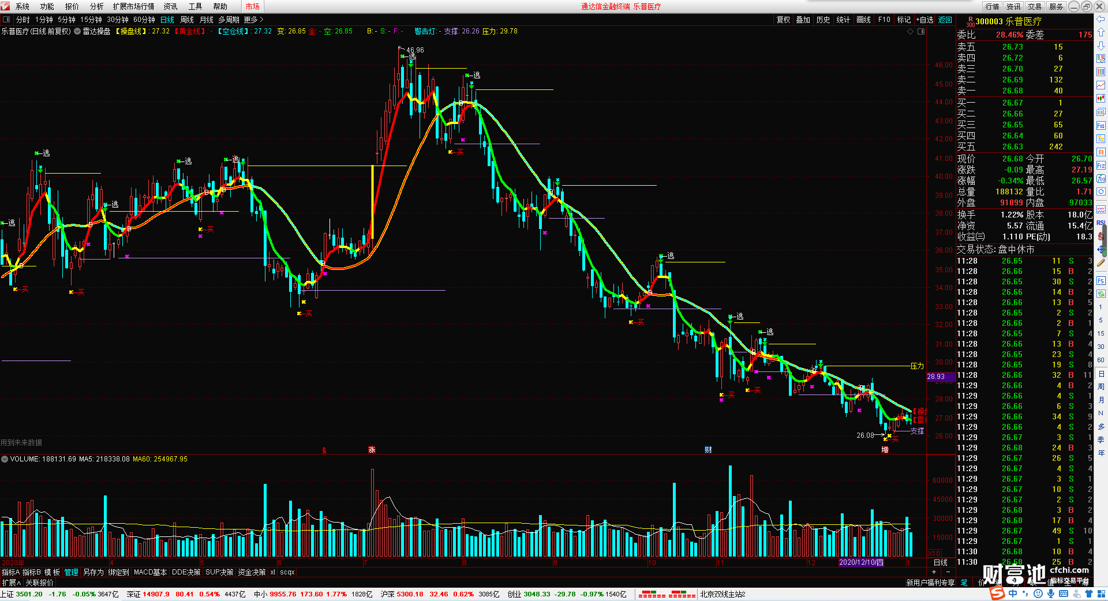This screenshot has width=1108, height=601.
Task: Open the 功能 menu
Action: click(47, 6)
